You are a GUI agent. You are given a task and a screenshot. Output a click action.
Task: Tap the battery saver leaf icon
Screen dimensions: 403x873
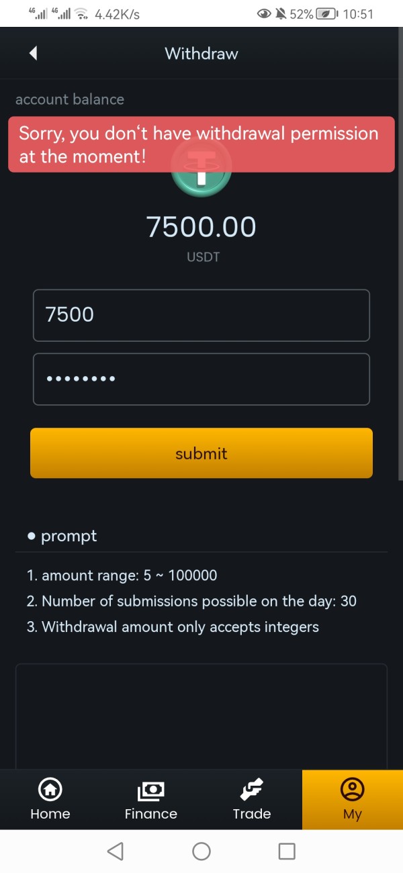point(326,13)
